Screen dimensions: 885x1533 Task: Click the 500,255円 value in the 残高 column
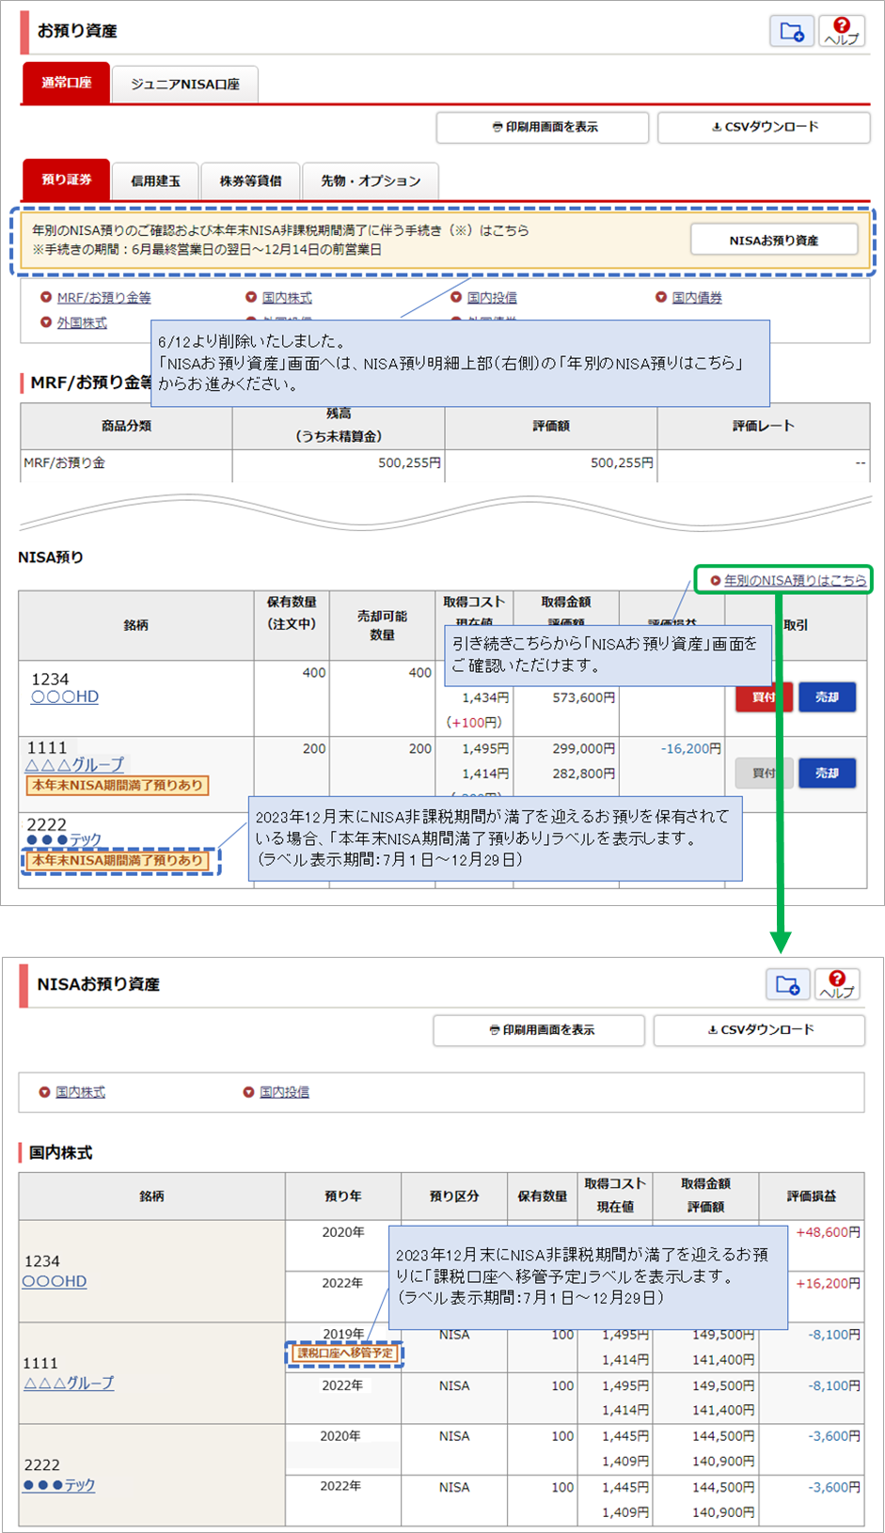tap(409, 462)
